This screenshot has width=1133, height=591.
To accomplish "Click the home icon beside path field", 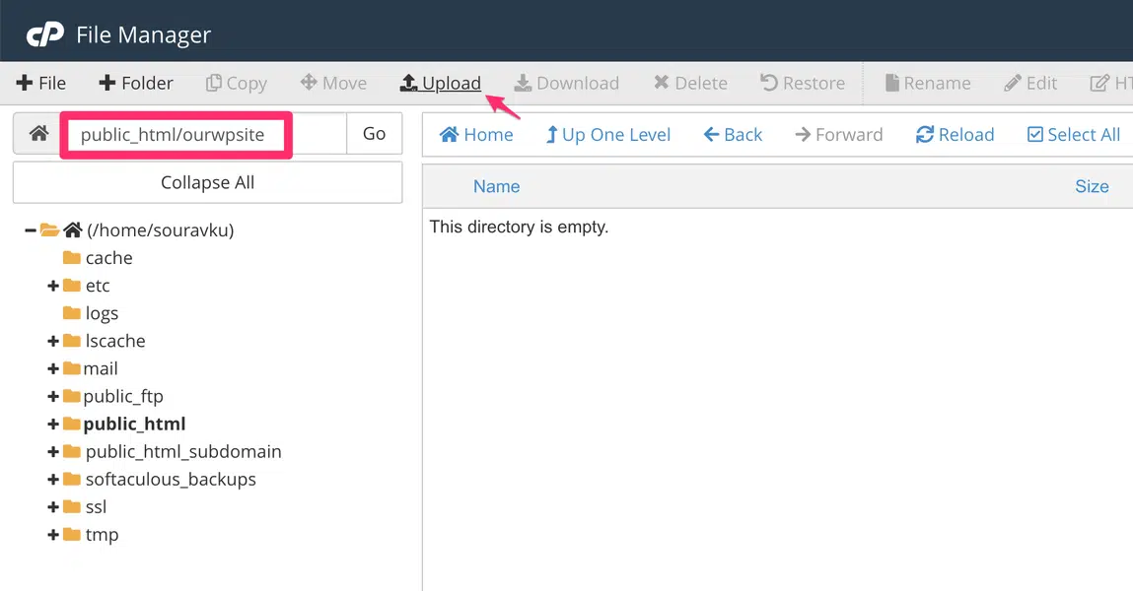I will [38, 134].
